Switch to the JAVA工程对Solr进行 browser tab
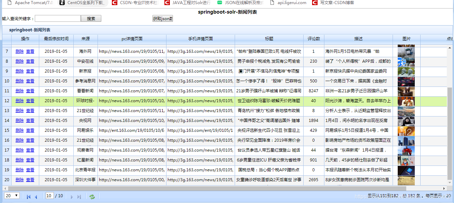454x203 pixels. [x=188, y=3]
